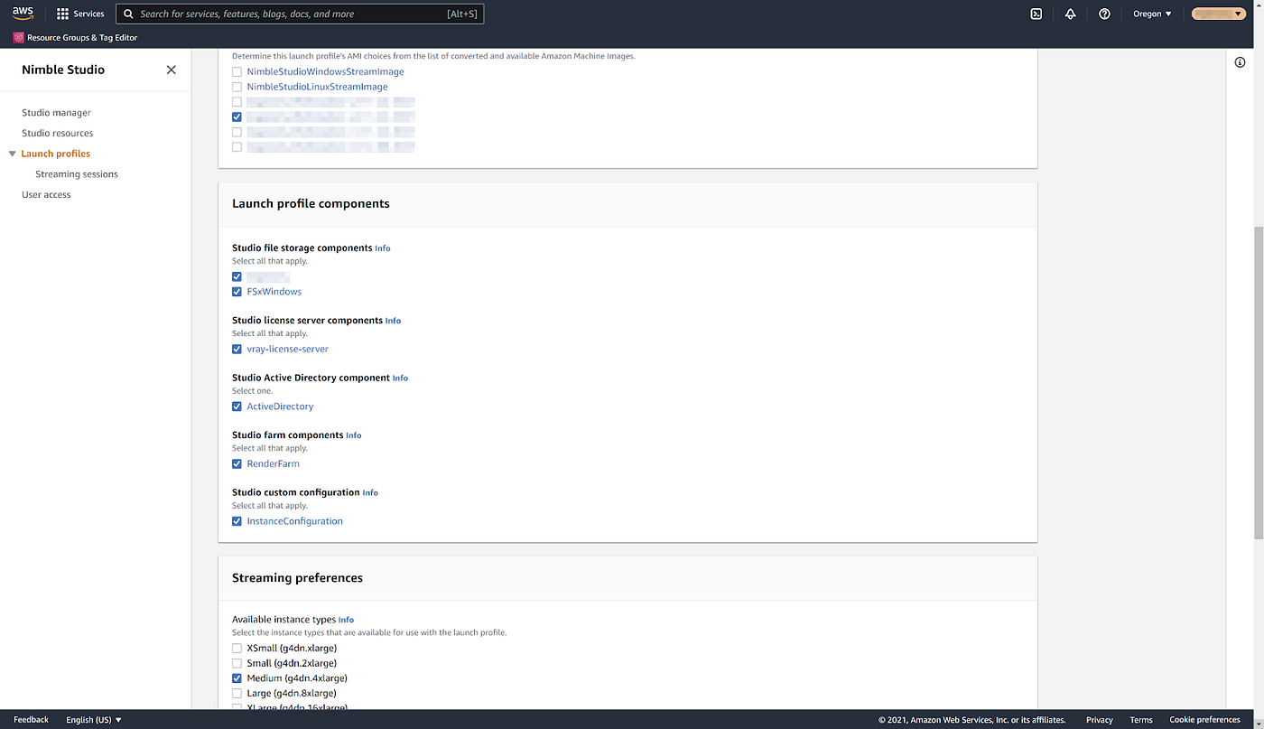The width and height of the screenshot is (1264, 729).
Task: Close the Nimble Studio side navigation
Action: (x=172, y=70)
